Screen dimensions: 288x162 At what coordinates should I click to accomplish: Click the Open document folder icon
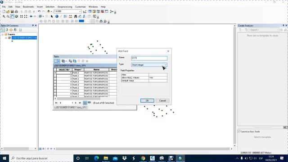8,11
